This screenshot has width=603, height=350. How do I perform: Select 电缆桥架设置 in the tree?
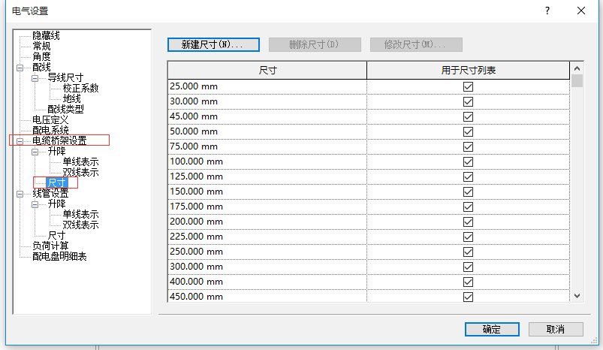click(59, 140)
